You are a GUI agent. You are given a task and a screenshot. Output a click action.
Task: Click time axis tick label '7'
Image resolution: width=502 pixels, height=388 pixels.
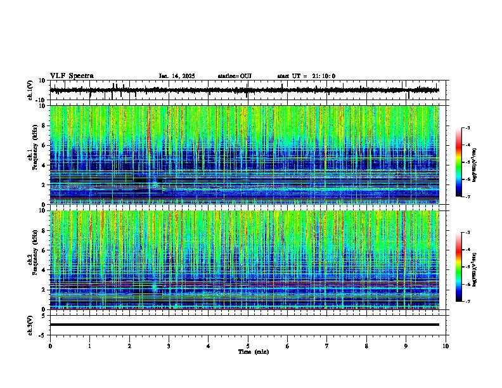pos(327,346)
